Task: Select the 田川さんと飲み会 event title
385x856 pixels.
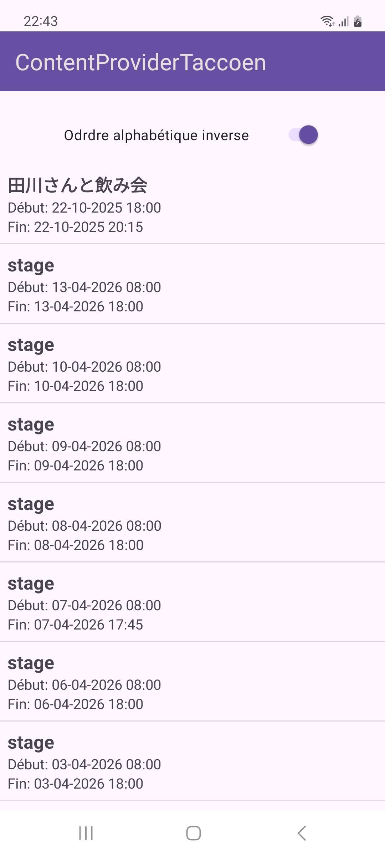Action: pyautogui.click(x=78, y=185)
